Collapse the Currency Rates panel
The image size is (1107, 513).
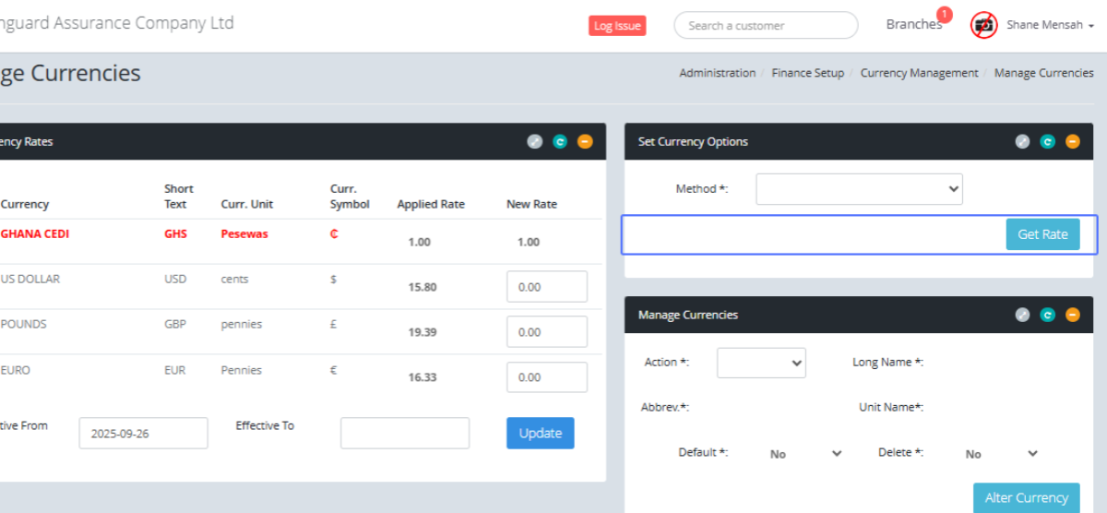coord(585,142)
